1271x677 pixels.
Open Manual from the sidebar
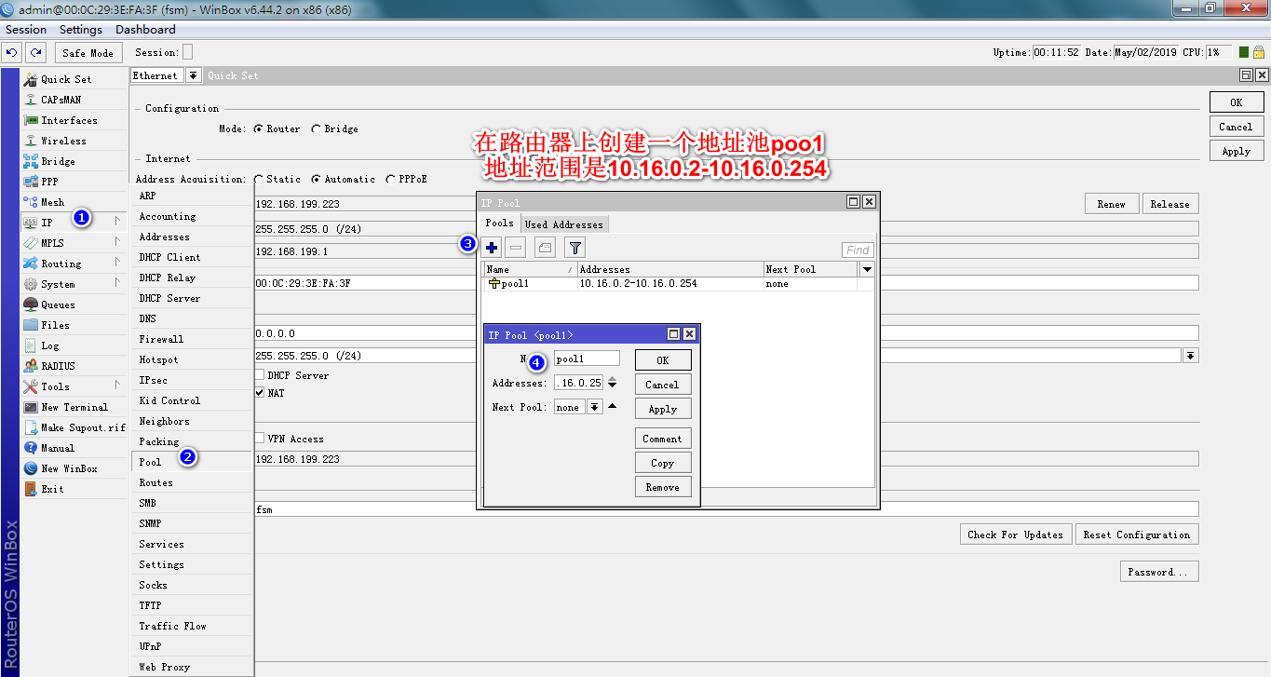tap(58, 448)
